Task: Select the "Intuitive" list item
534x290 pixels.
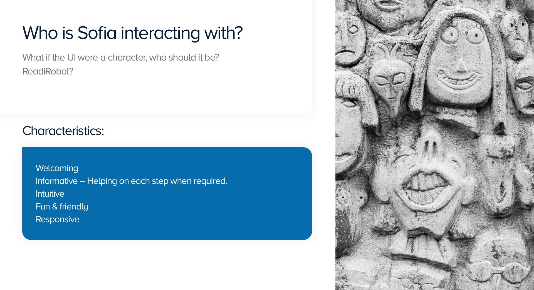Action: 50,194
